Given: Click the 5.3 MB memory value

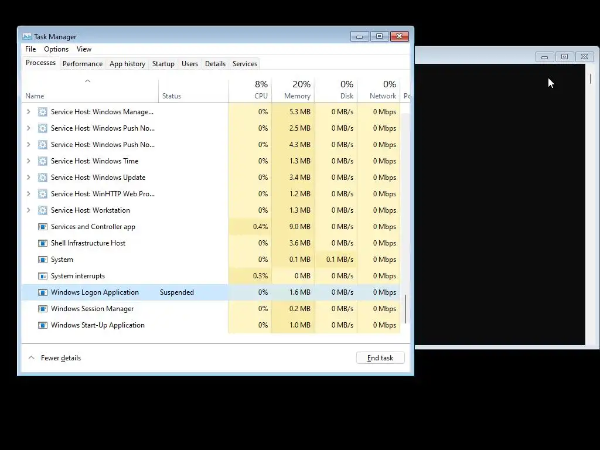Looking at the screenshot, I should pos(299,112).
